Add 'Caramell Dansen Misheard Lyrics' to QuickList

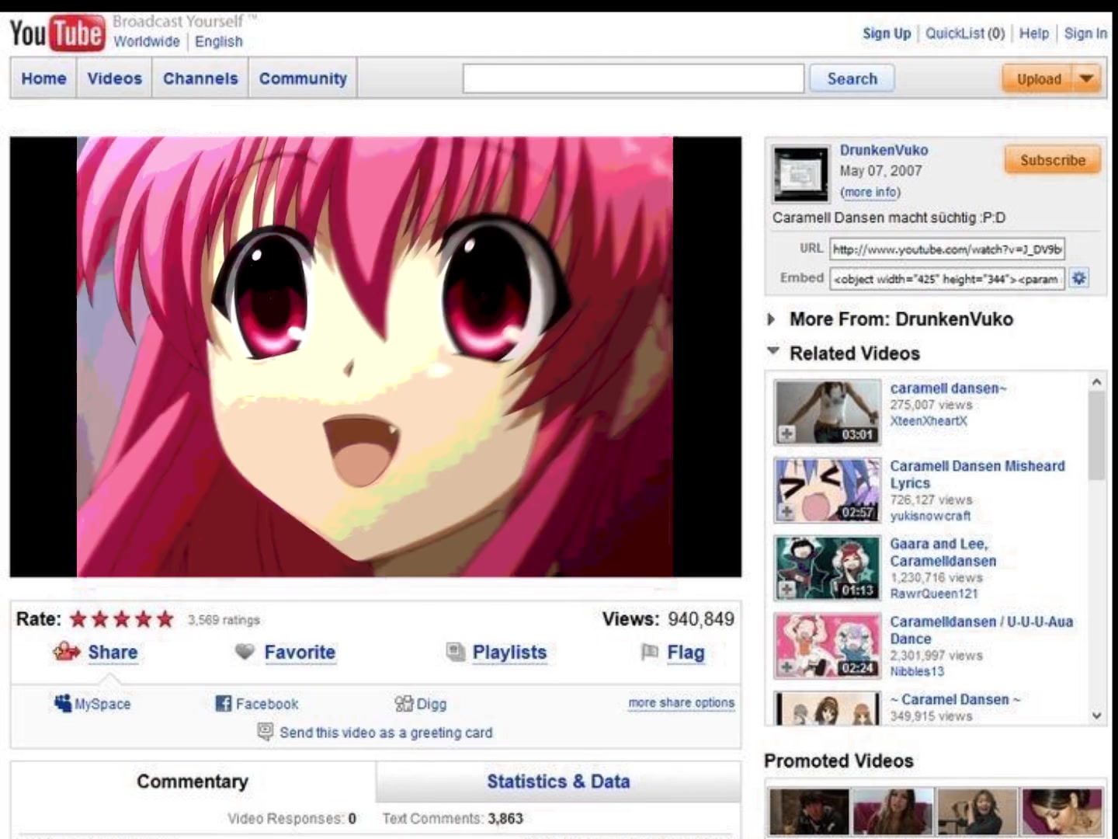(786, 512)
